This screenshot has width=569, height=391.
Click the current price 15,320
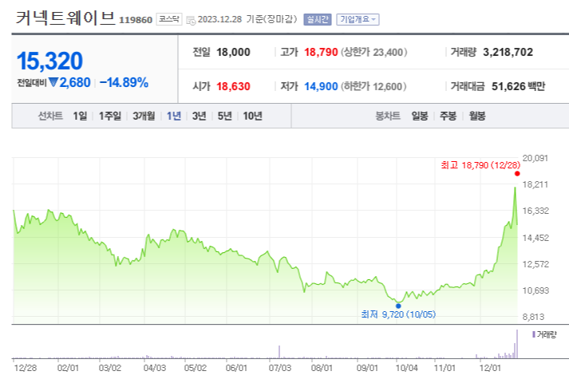tap(49, 61)
